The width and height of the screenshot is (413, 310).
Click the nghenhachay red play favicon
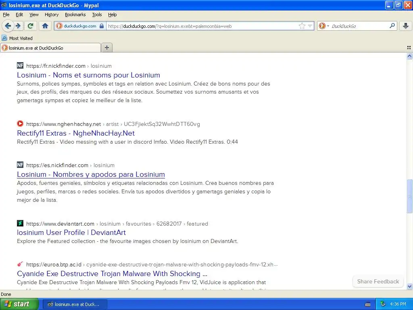pyautogui.click(x=20, y=124)
